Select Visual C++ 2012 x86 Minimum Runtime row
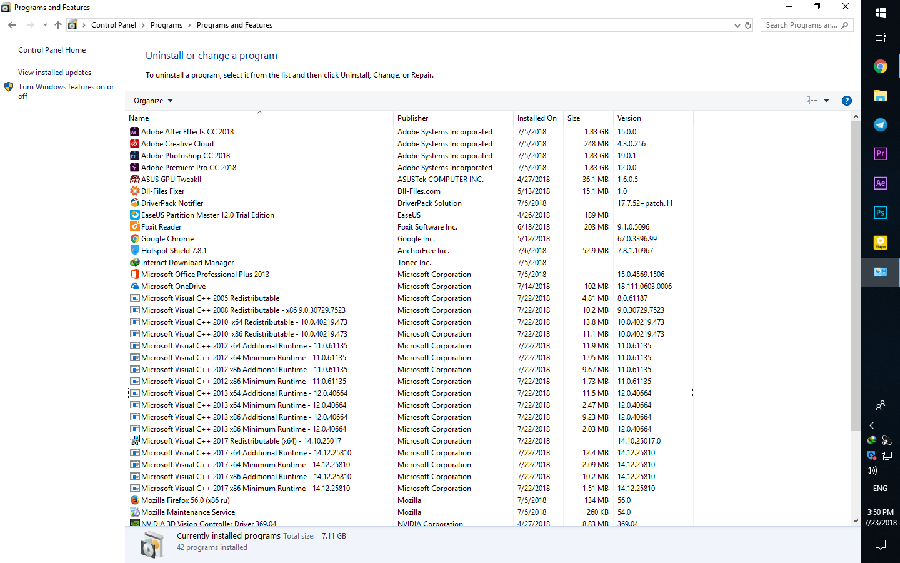This screenshot has width=900, height=563. click(411, 382)
